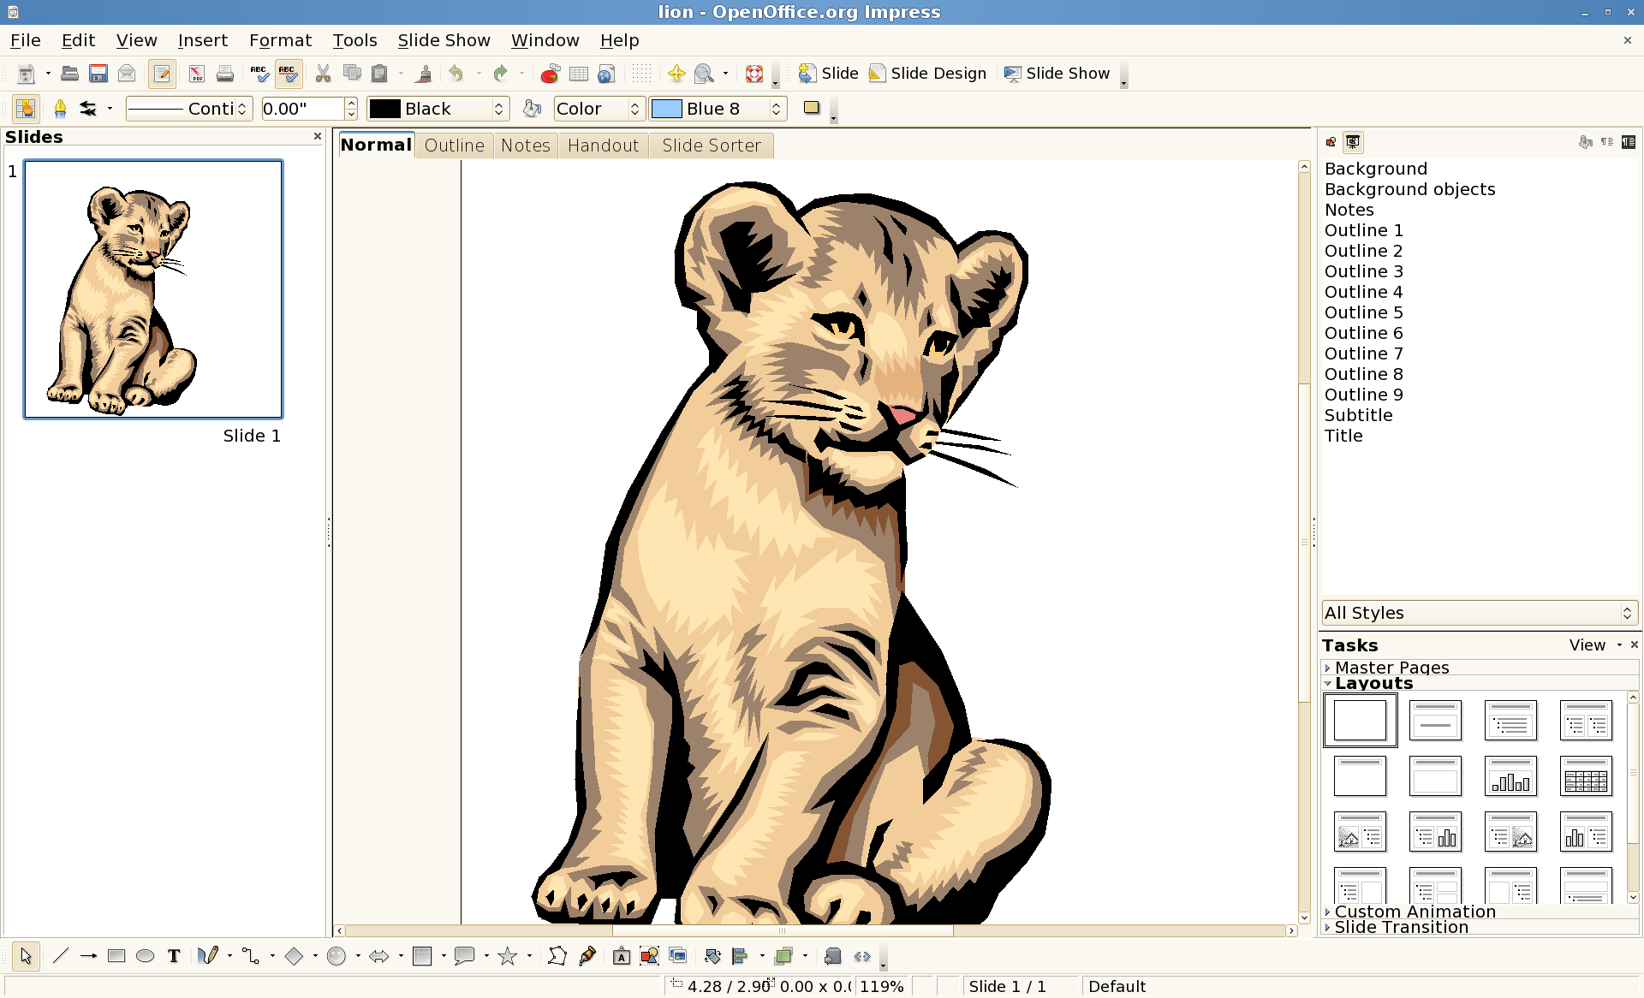Toggle the Shadow button

(x=812, y=108)
